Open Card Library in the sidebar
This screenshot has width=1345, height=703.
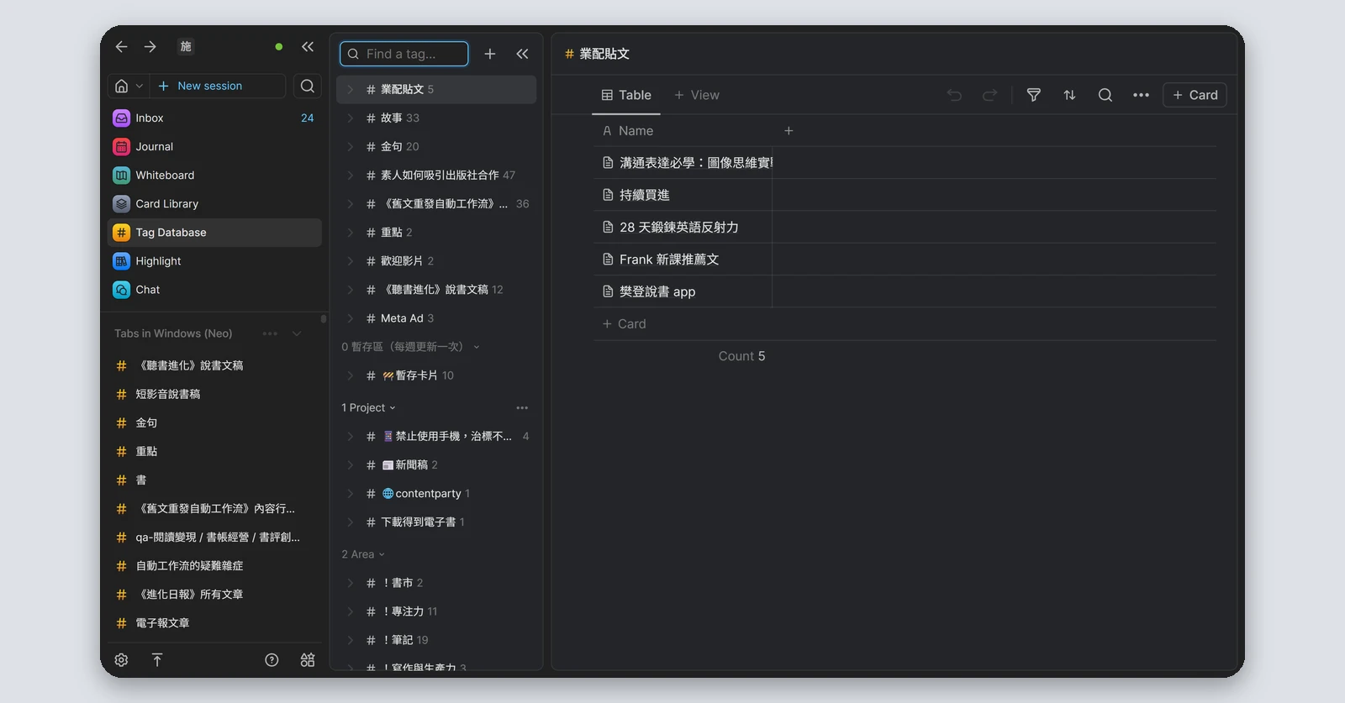214,204
